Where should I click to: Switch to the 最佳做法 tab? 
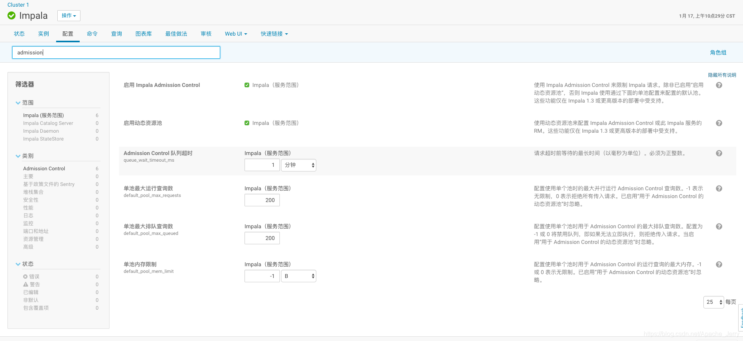point(176,34)
